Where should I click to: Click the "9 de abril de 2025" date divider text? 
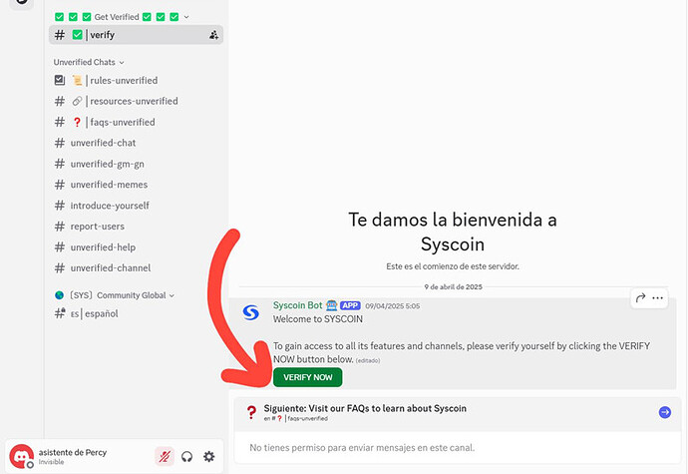coord(453,286)
